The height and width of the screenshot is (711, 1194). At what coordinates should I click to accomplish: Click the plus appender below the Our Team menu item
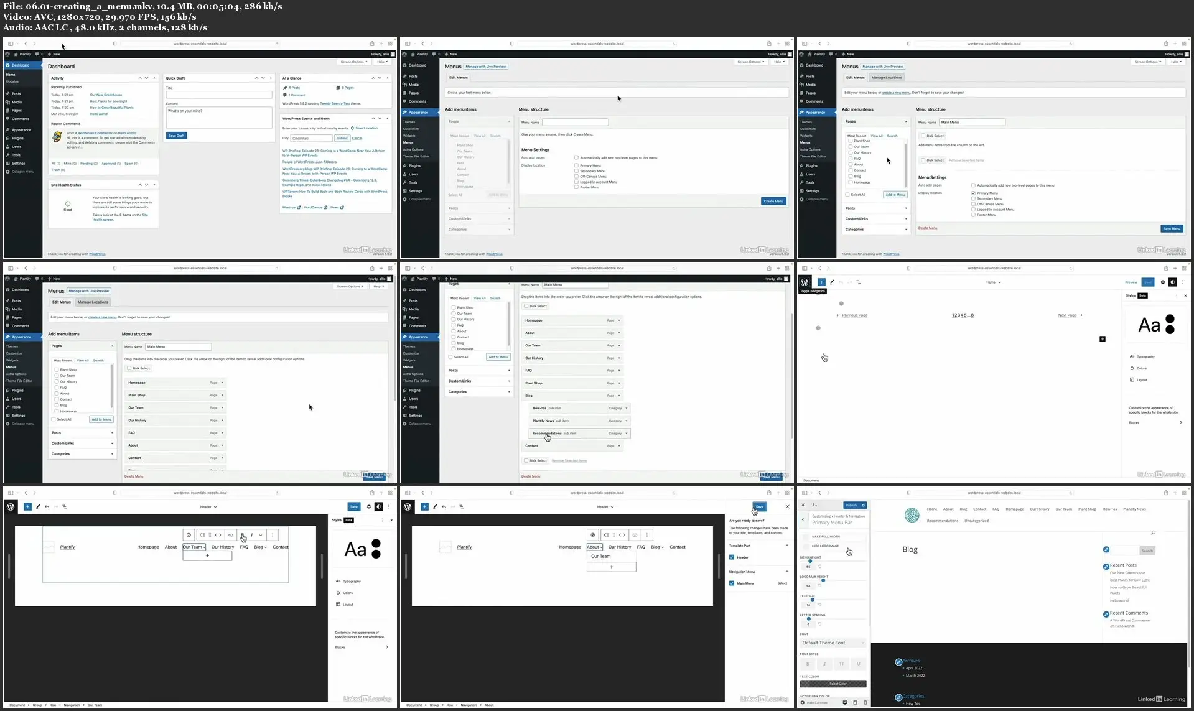click(207, 555)
